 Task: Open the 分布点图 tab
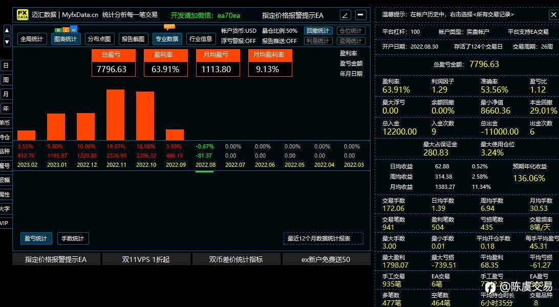click(99, 39)
